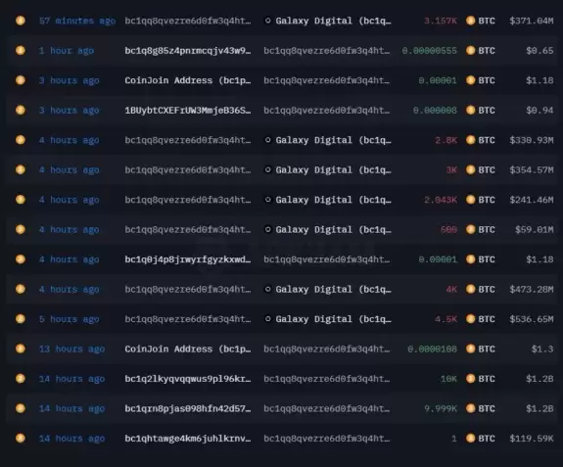Open sender bc1qq8qvezre6d0fw3q4ht… in 57 minutes row
The height and width of the screenshot is (467, 563).
[x=188, y=21]
